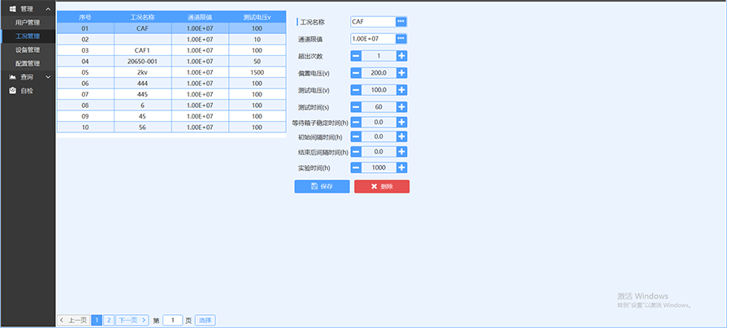The image size is (731, 328).
Task: Go to the next page with 下一页
Action: pos(132,320)
